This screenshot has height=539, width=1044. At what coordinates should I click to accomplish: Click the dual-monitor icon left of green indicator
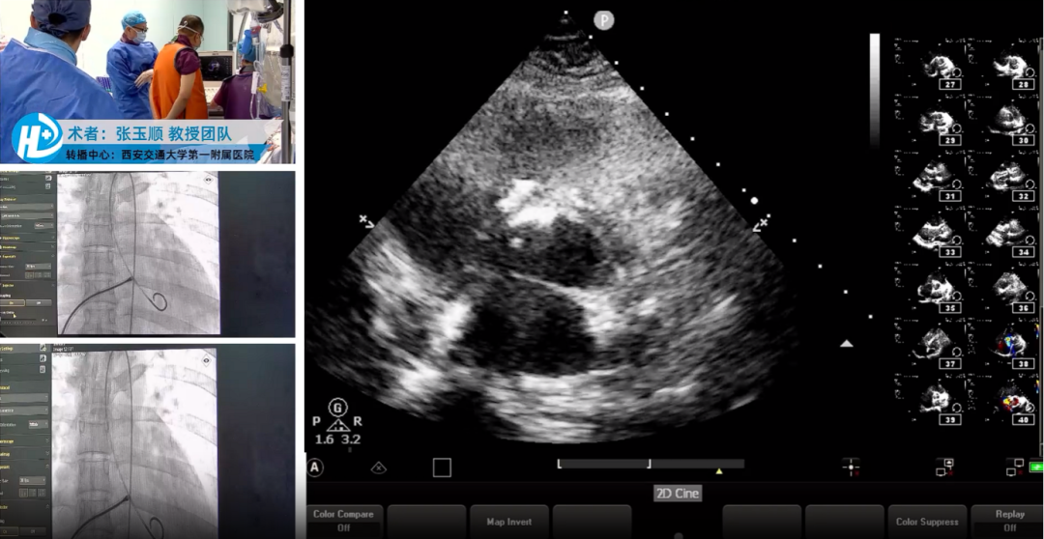point(1014,468)
